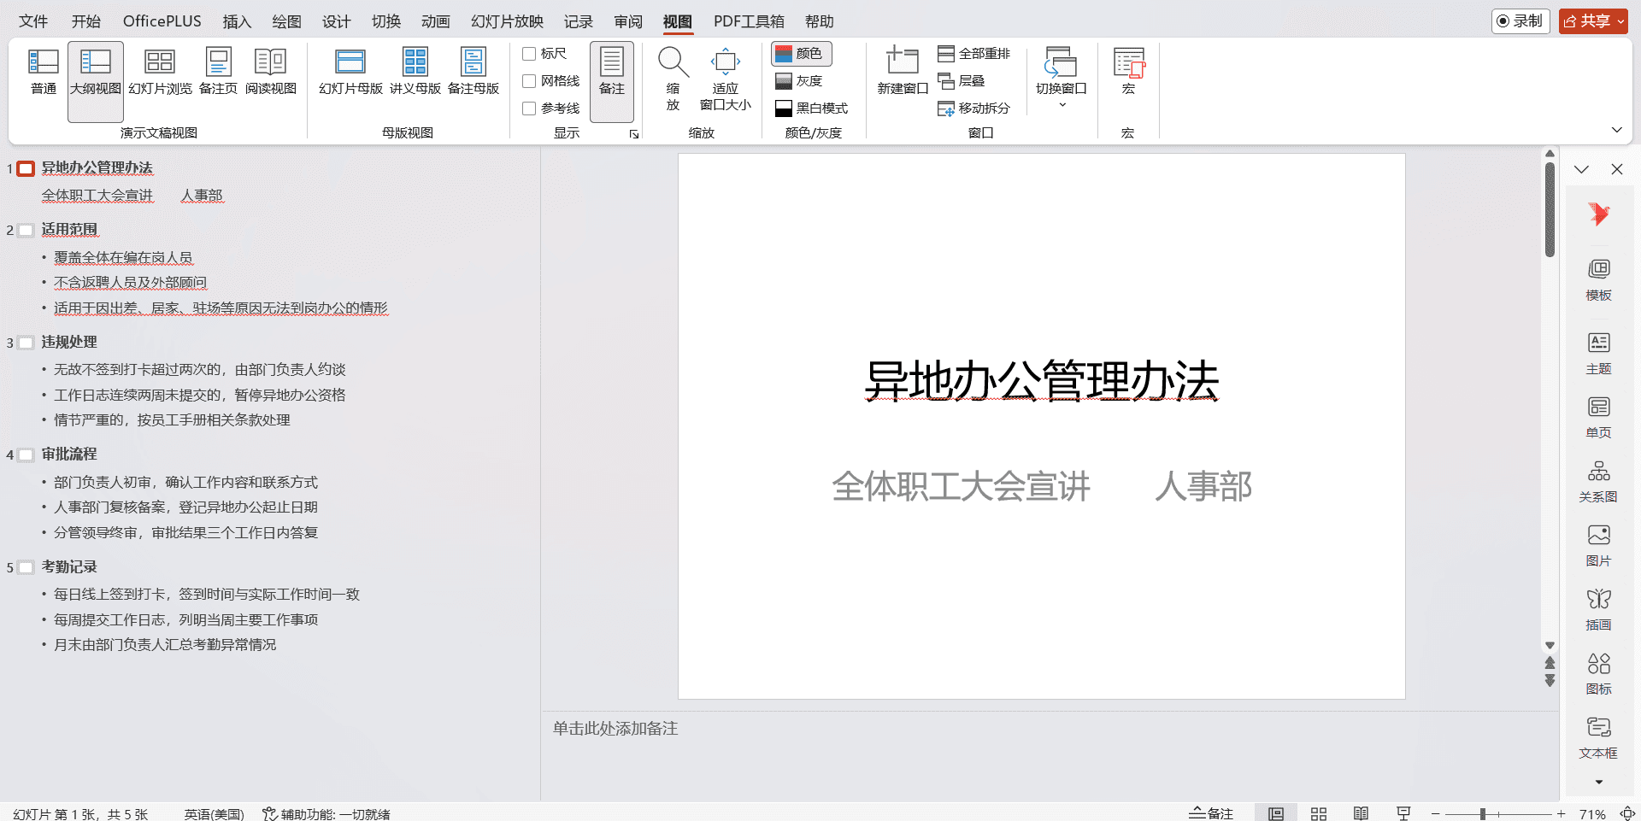This screenshot has width=1641, height=821.
Task: Open Pictures (图片) in side panel
Action: tap(1598, 546)
